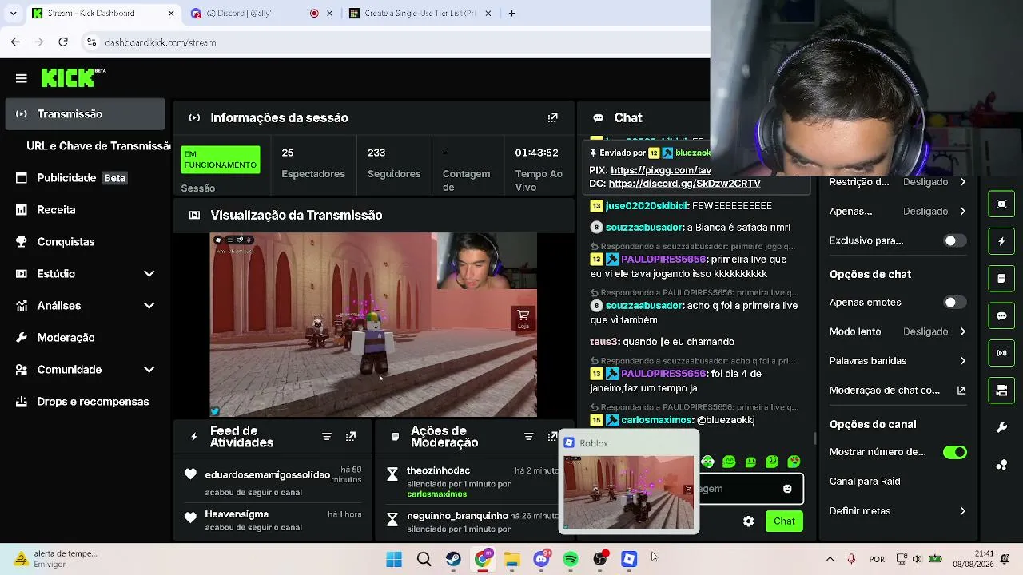Open taskbar search
Viewport: 1023px width, 575px height.
point(424,559)
